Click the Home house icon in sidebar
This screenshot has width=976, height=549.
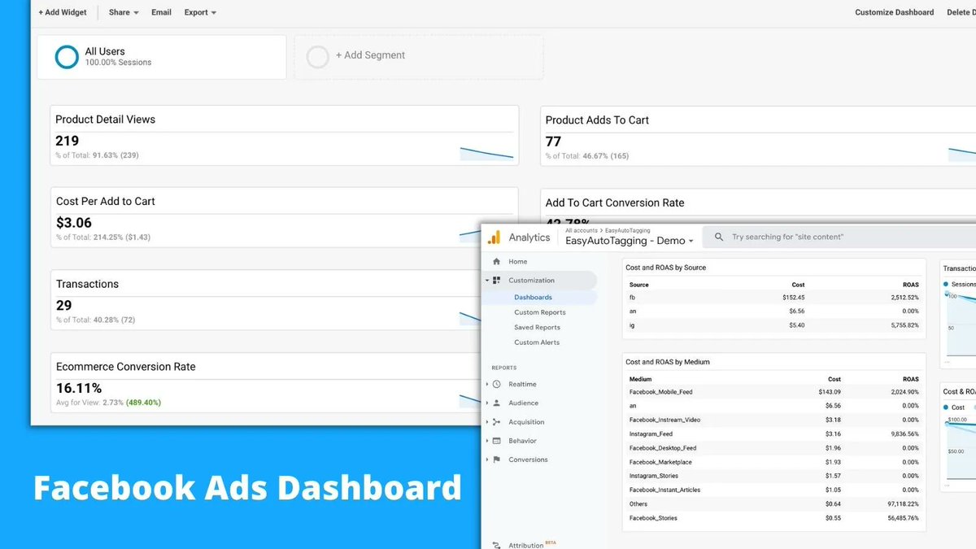point(496,262)
